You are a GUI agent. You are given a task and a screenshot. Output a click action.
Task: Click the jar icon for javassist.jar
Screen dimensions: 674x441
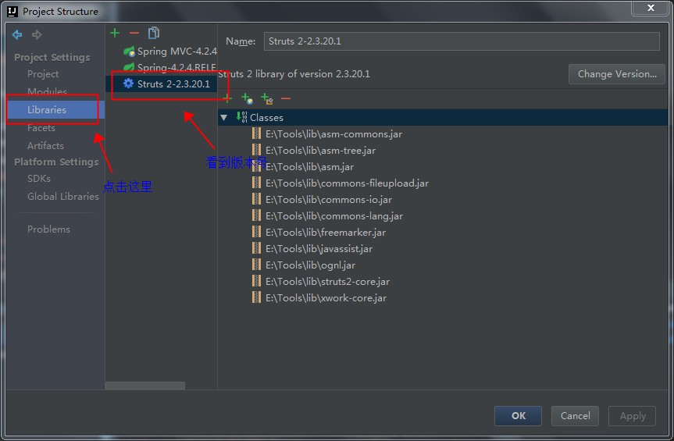pos(256,248)
